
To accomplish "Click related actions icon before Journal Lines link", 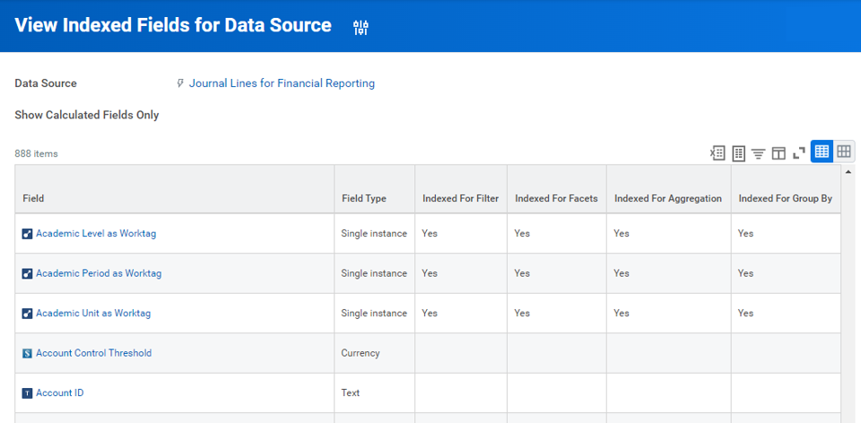I will tap(179, 83).
